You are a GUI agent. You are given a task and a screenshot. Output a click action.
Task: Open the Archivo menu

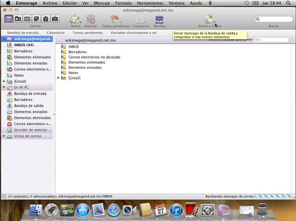click(50, 3)
